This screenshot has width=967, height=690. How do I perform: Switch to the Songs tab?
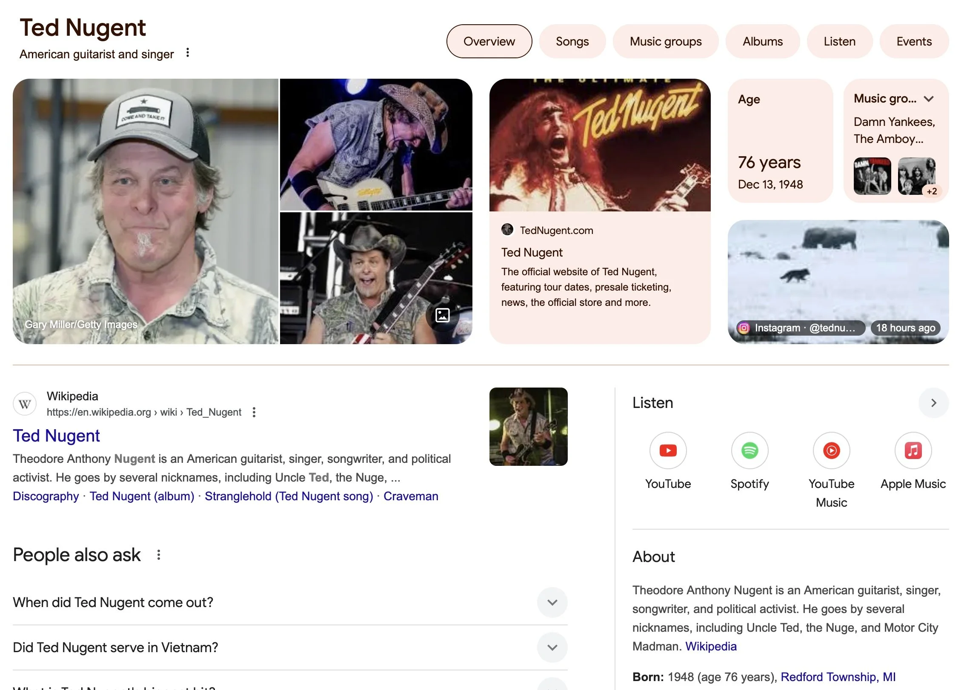tap(572, 41)
